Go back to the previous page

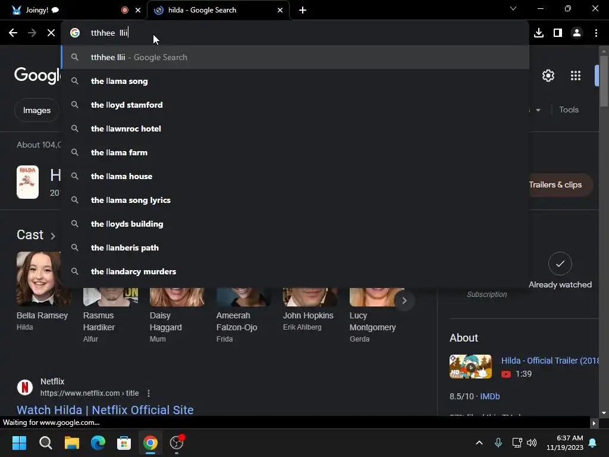pyautogui.click(x=13, y=33)
